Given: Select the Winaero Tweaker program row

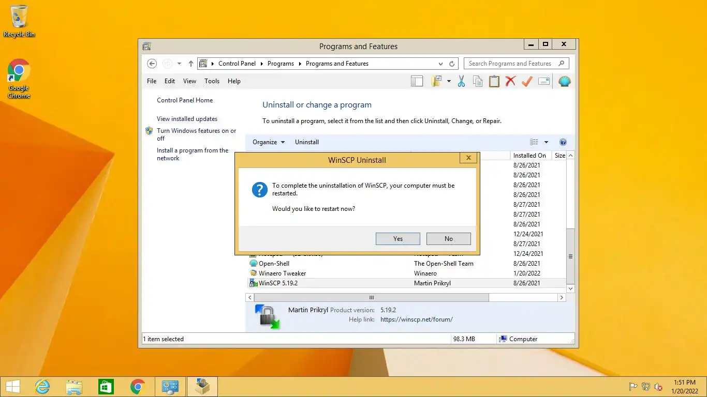Looking at the screenshot, I should [406, 273].
